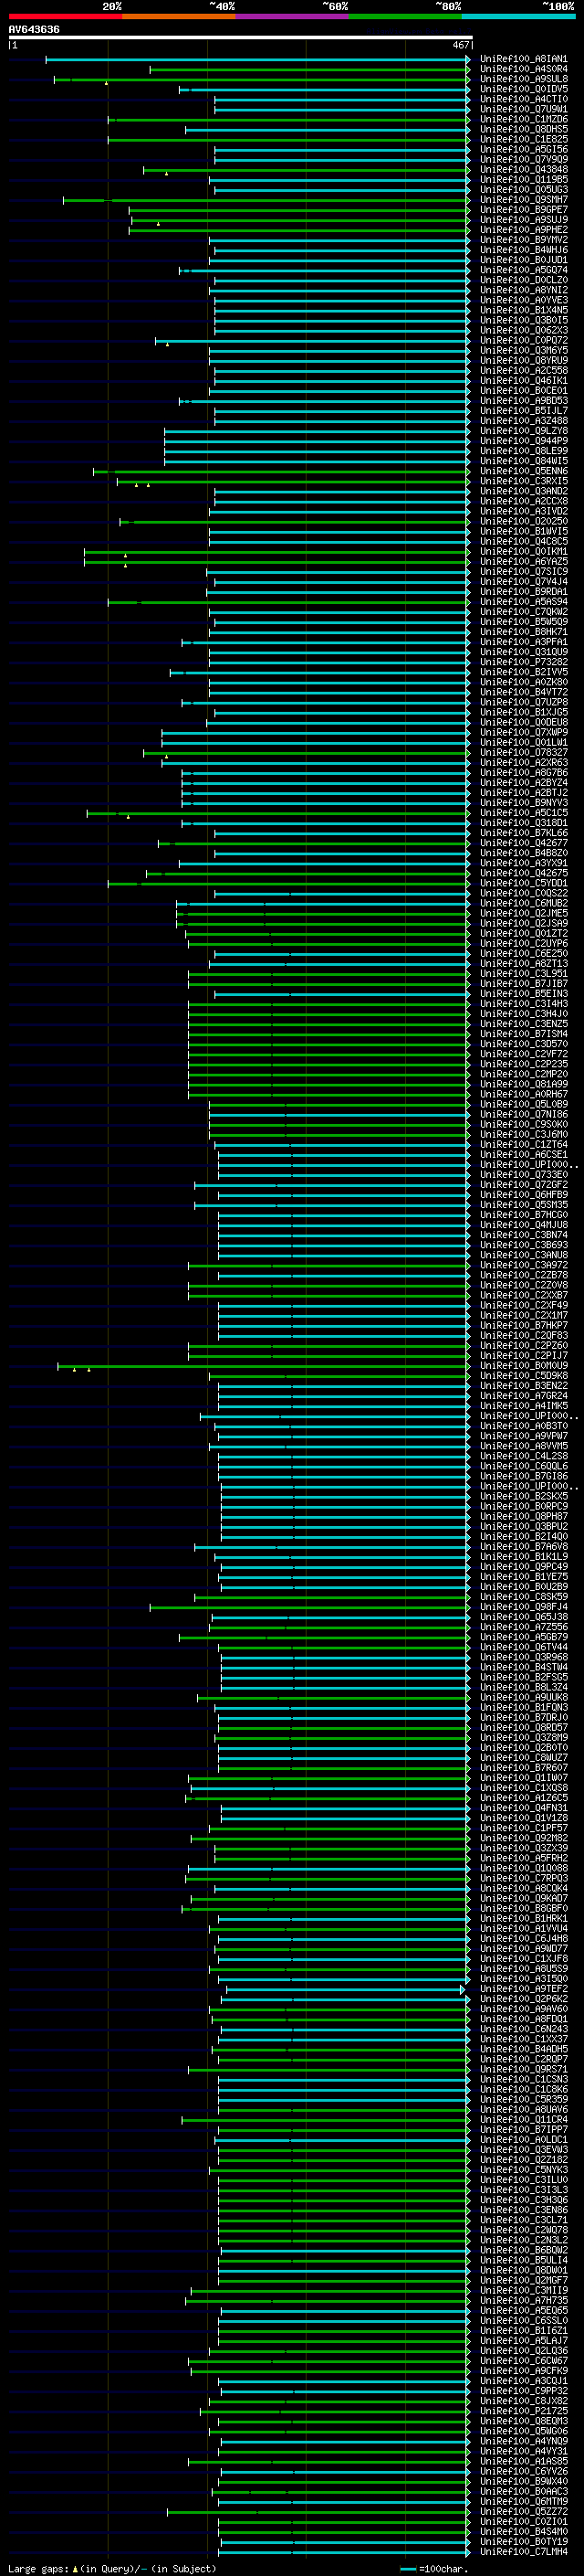This screenshot has height=2576, width=584.
Task: Click hit label UniRef100_A8IAN1
Action: point(523,59)
